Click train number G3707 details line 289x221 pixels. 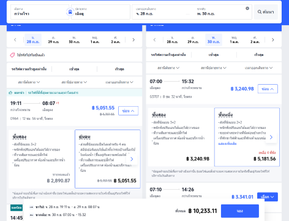pyautogui.click(x=171, y=96)
